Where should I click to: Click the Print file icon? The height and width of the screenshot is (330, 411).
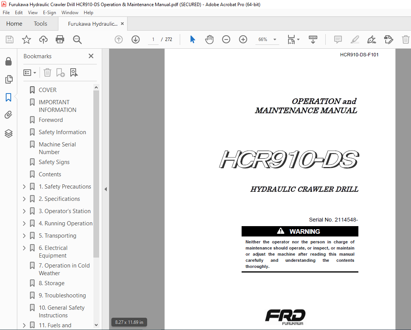60,39
